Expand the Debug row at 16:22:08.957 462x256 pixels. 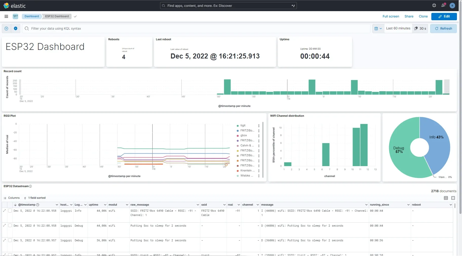point(4,240)
